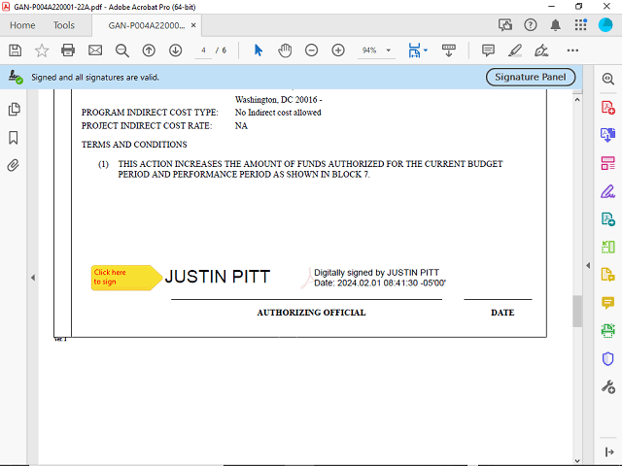This screenshot has height=466, width=622.
Task: Go to next page arrow
Action: tap(176, 50)
